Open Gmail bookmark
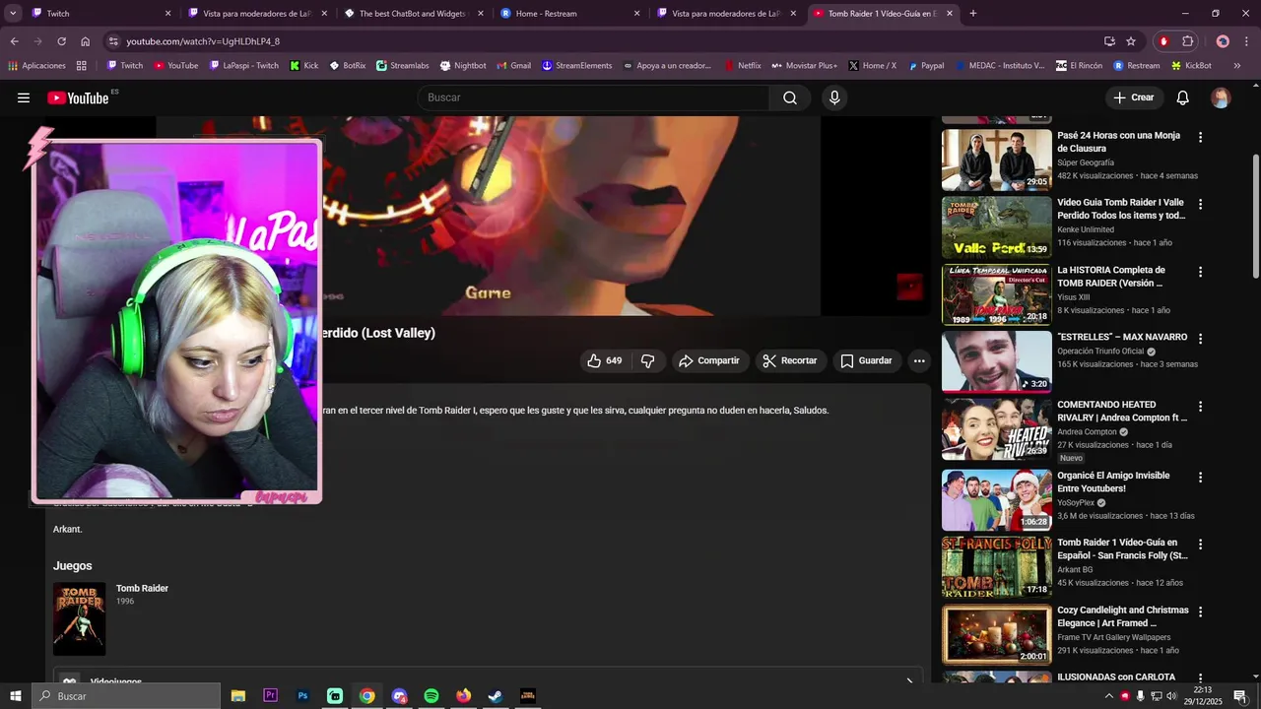This screenshot has height=709, width=1261. [513, 66]
